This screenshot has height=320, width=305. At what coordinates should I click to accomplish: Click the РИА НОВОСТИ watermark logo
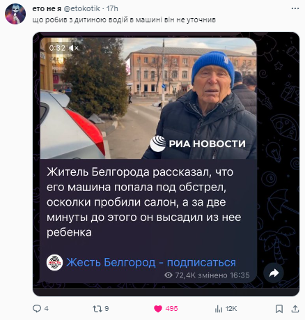198,144
